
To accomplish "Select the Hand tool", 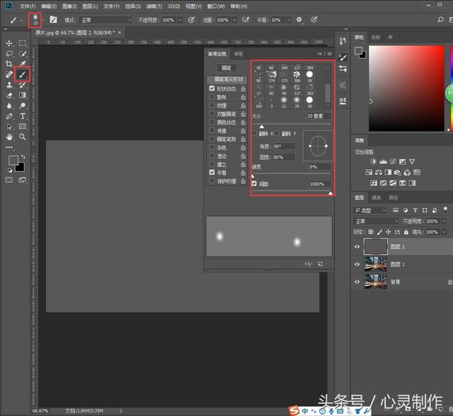I will pyautogui.click(x=10, y=137).
